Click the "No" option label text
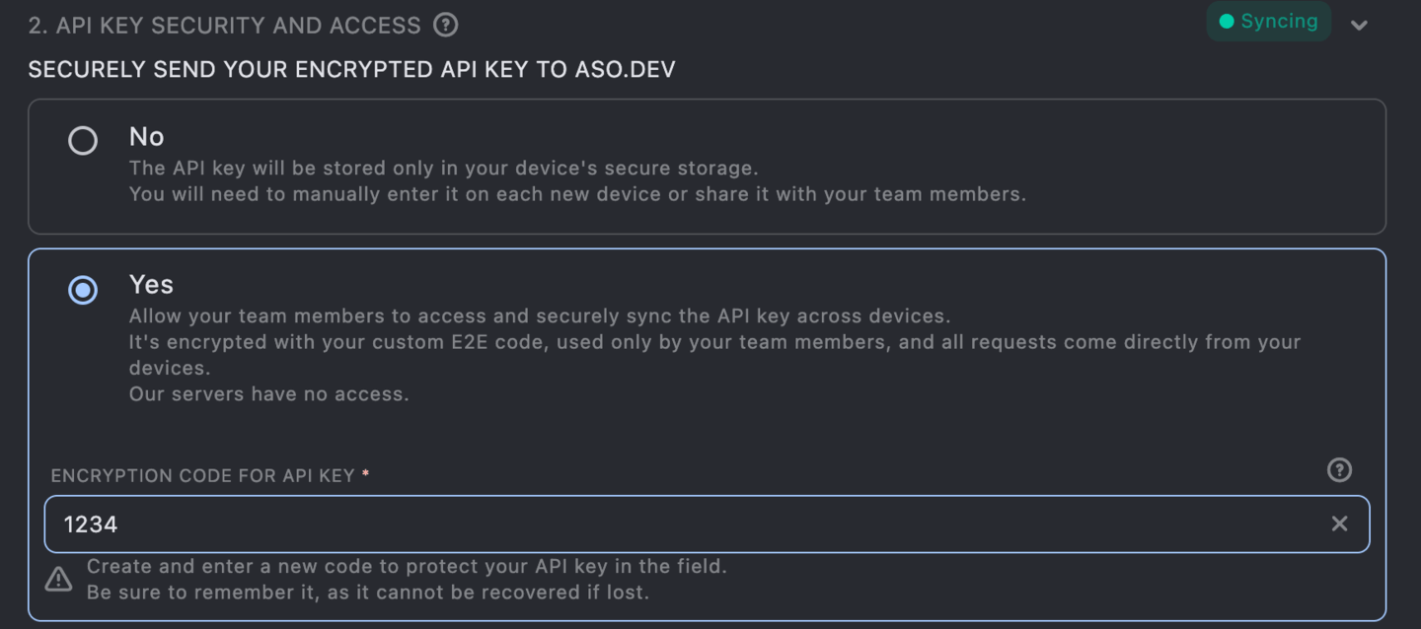The width and height of the screenshot is (1421, 629). click(147, 136)
